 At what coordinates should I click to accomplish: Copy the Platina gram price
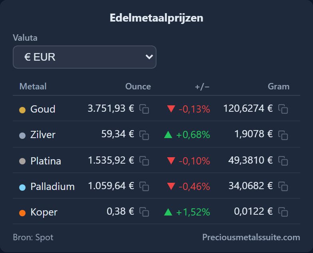283,161
